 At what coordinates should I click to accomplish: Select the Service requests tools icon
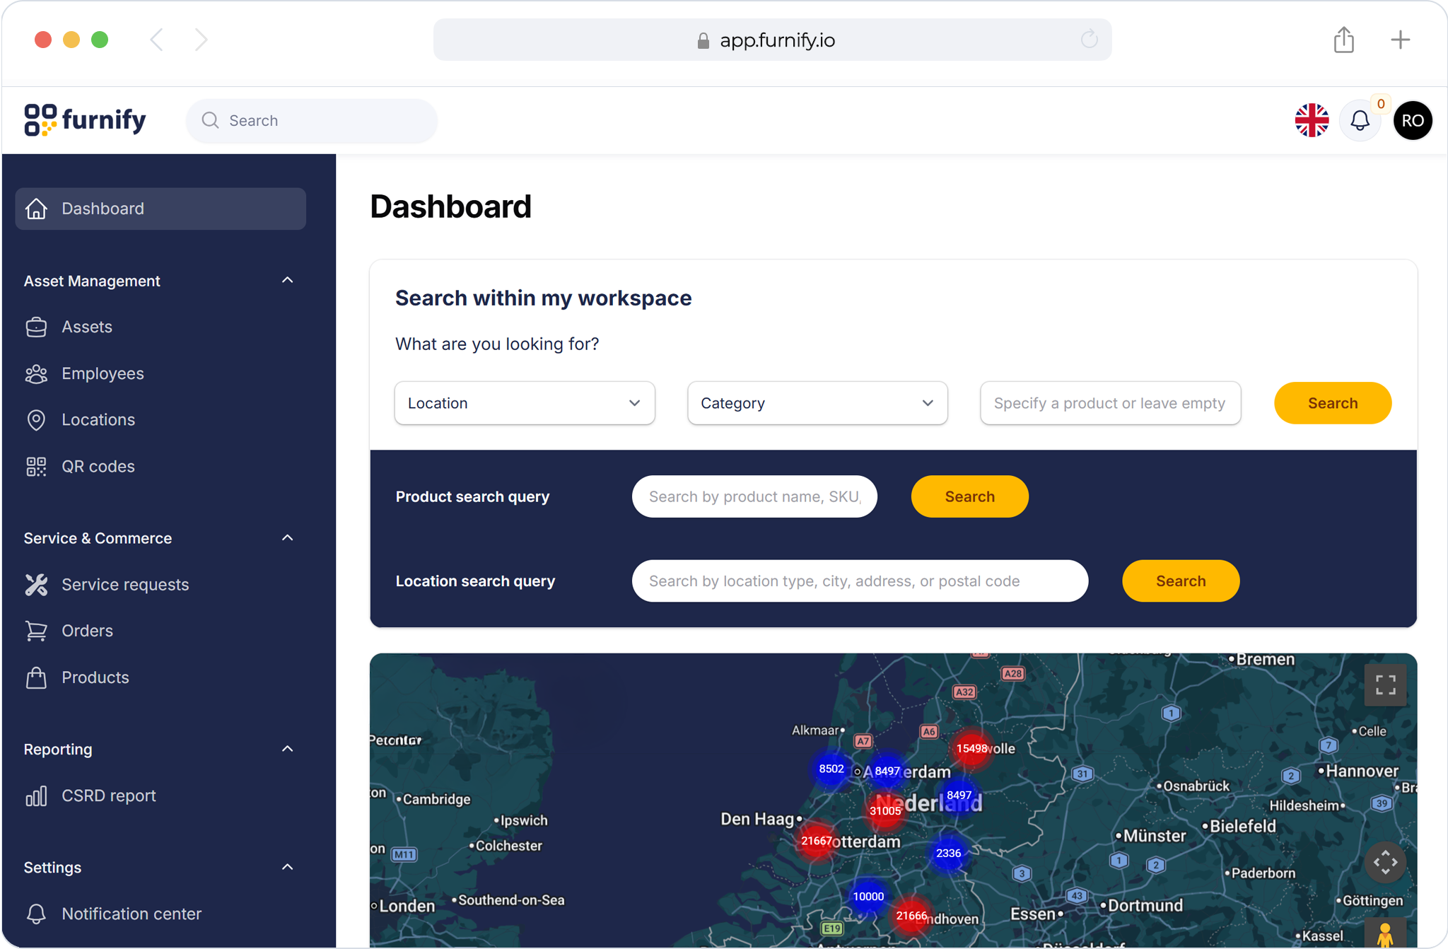click(36, 584)
